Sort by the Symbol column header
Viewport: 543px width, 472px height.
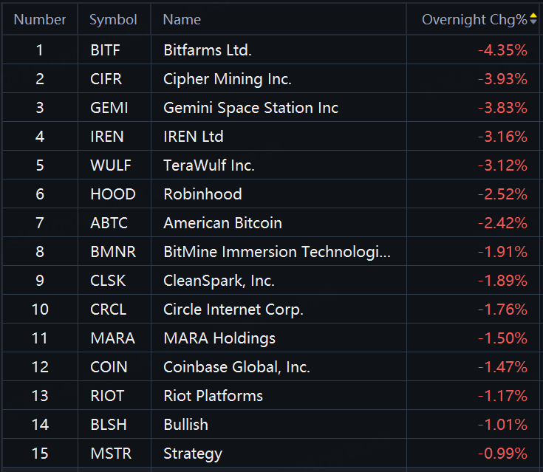pos(113,19)
